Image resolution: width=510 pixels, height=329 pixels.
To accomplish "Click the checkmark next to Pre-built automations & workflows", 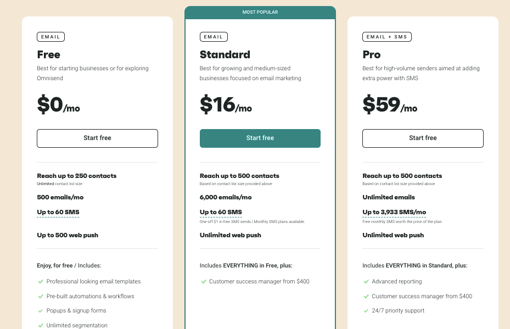I will pos(41,295).
